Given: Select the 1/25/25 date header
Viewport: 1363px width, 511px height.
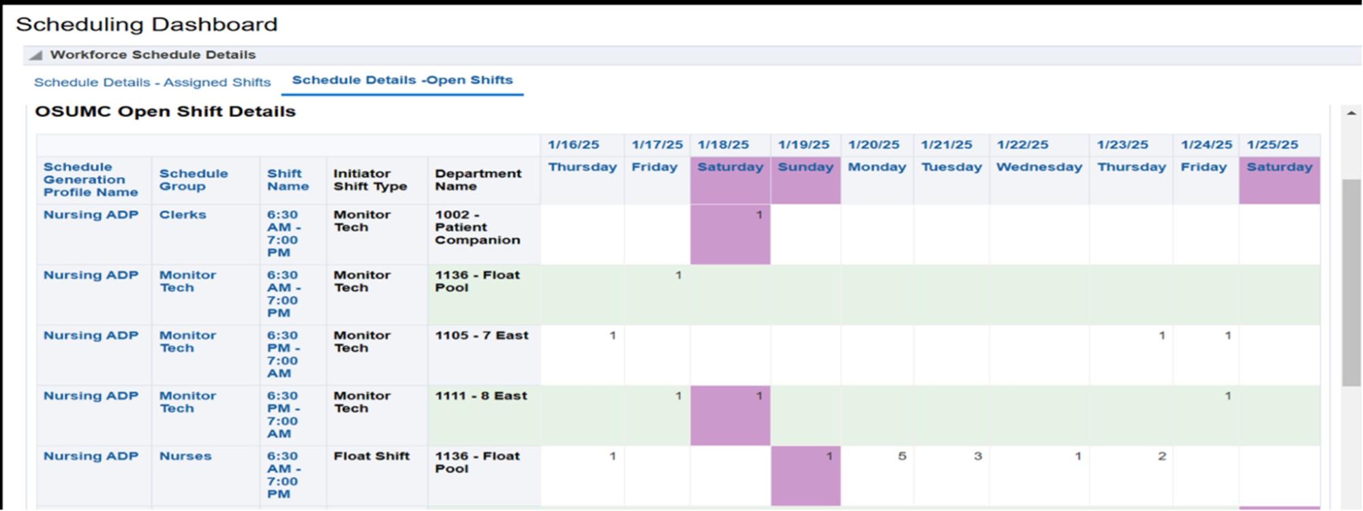Looking at the screenshot, I should click(1272, 145).
